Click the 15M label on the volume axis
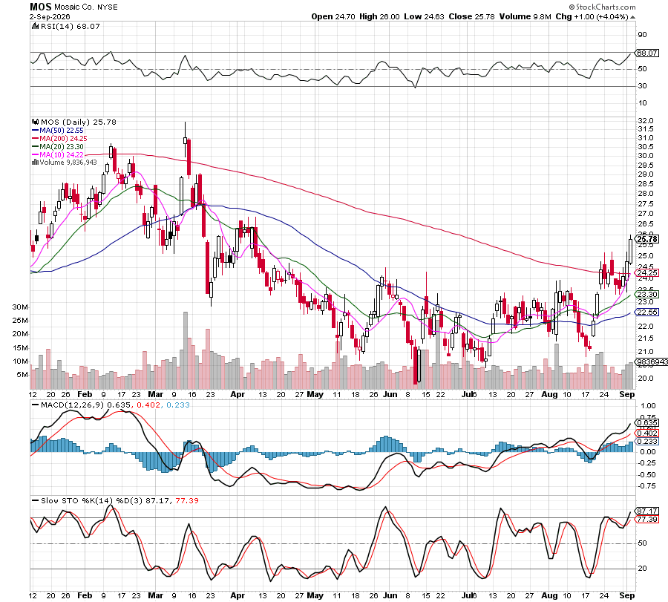 click(x=20, y=348)
